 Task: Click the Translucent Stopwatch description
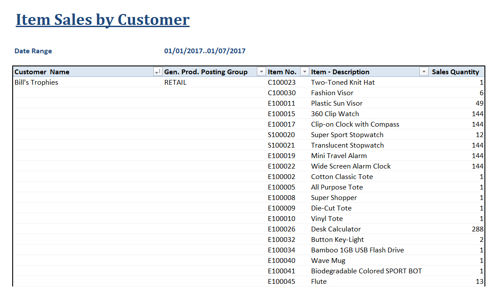coord(347,145)
